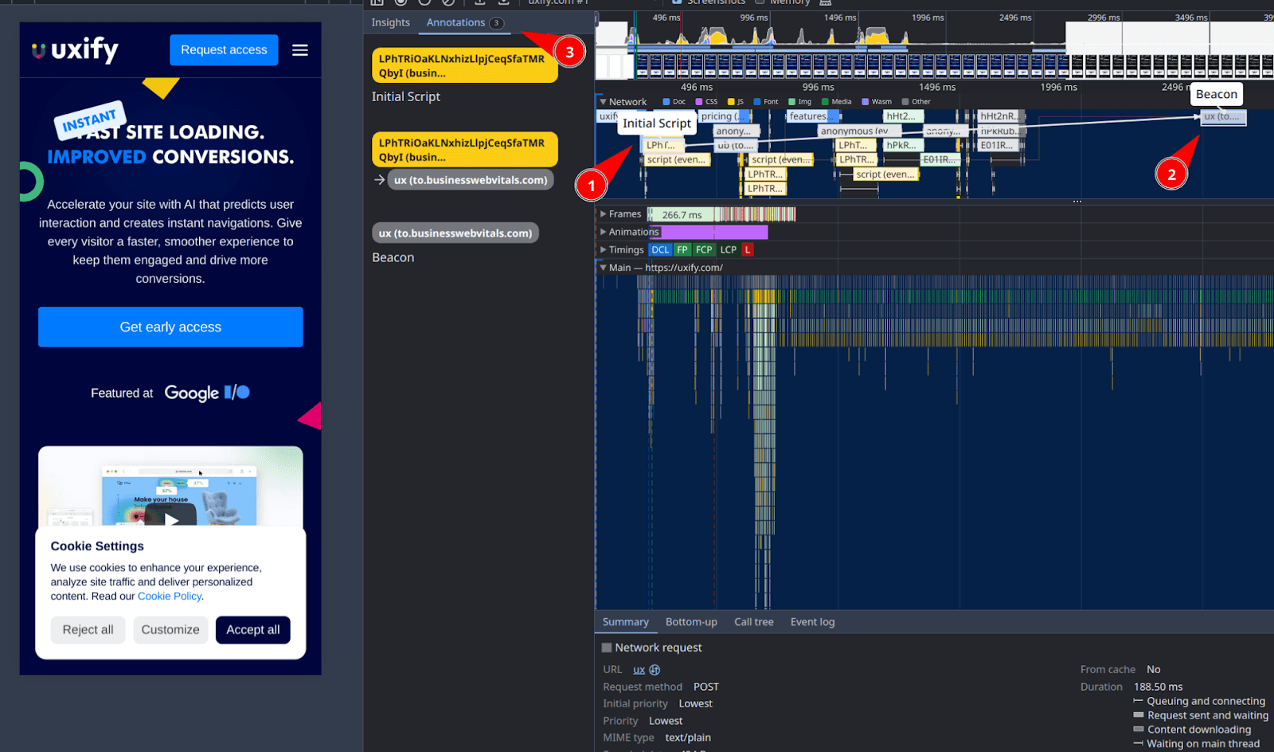Select the Event log tab

coord(811,621)
